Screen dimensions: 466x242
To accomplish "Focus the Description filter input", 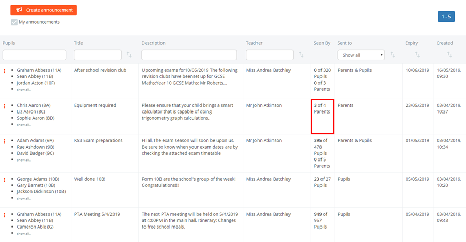I will click(189, 55).
